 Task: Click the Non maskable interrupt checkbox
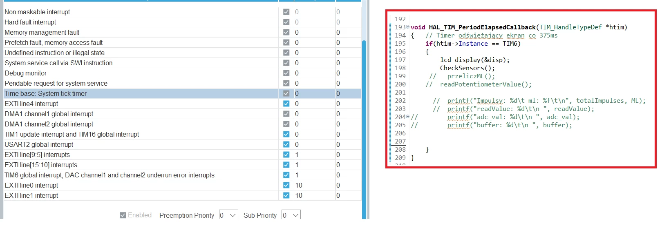click(286, 12)
